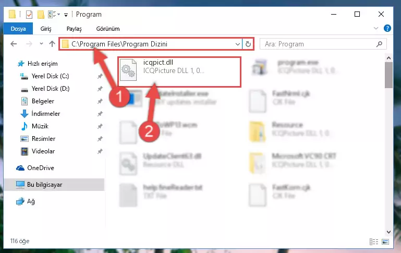Switch to details view icon in status bar
Image resolution: width=401 pixels, height=253 pixels.
click(374, 242)
